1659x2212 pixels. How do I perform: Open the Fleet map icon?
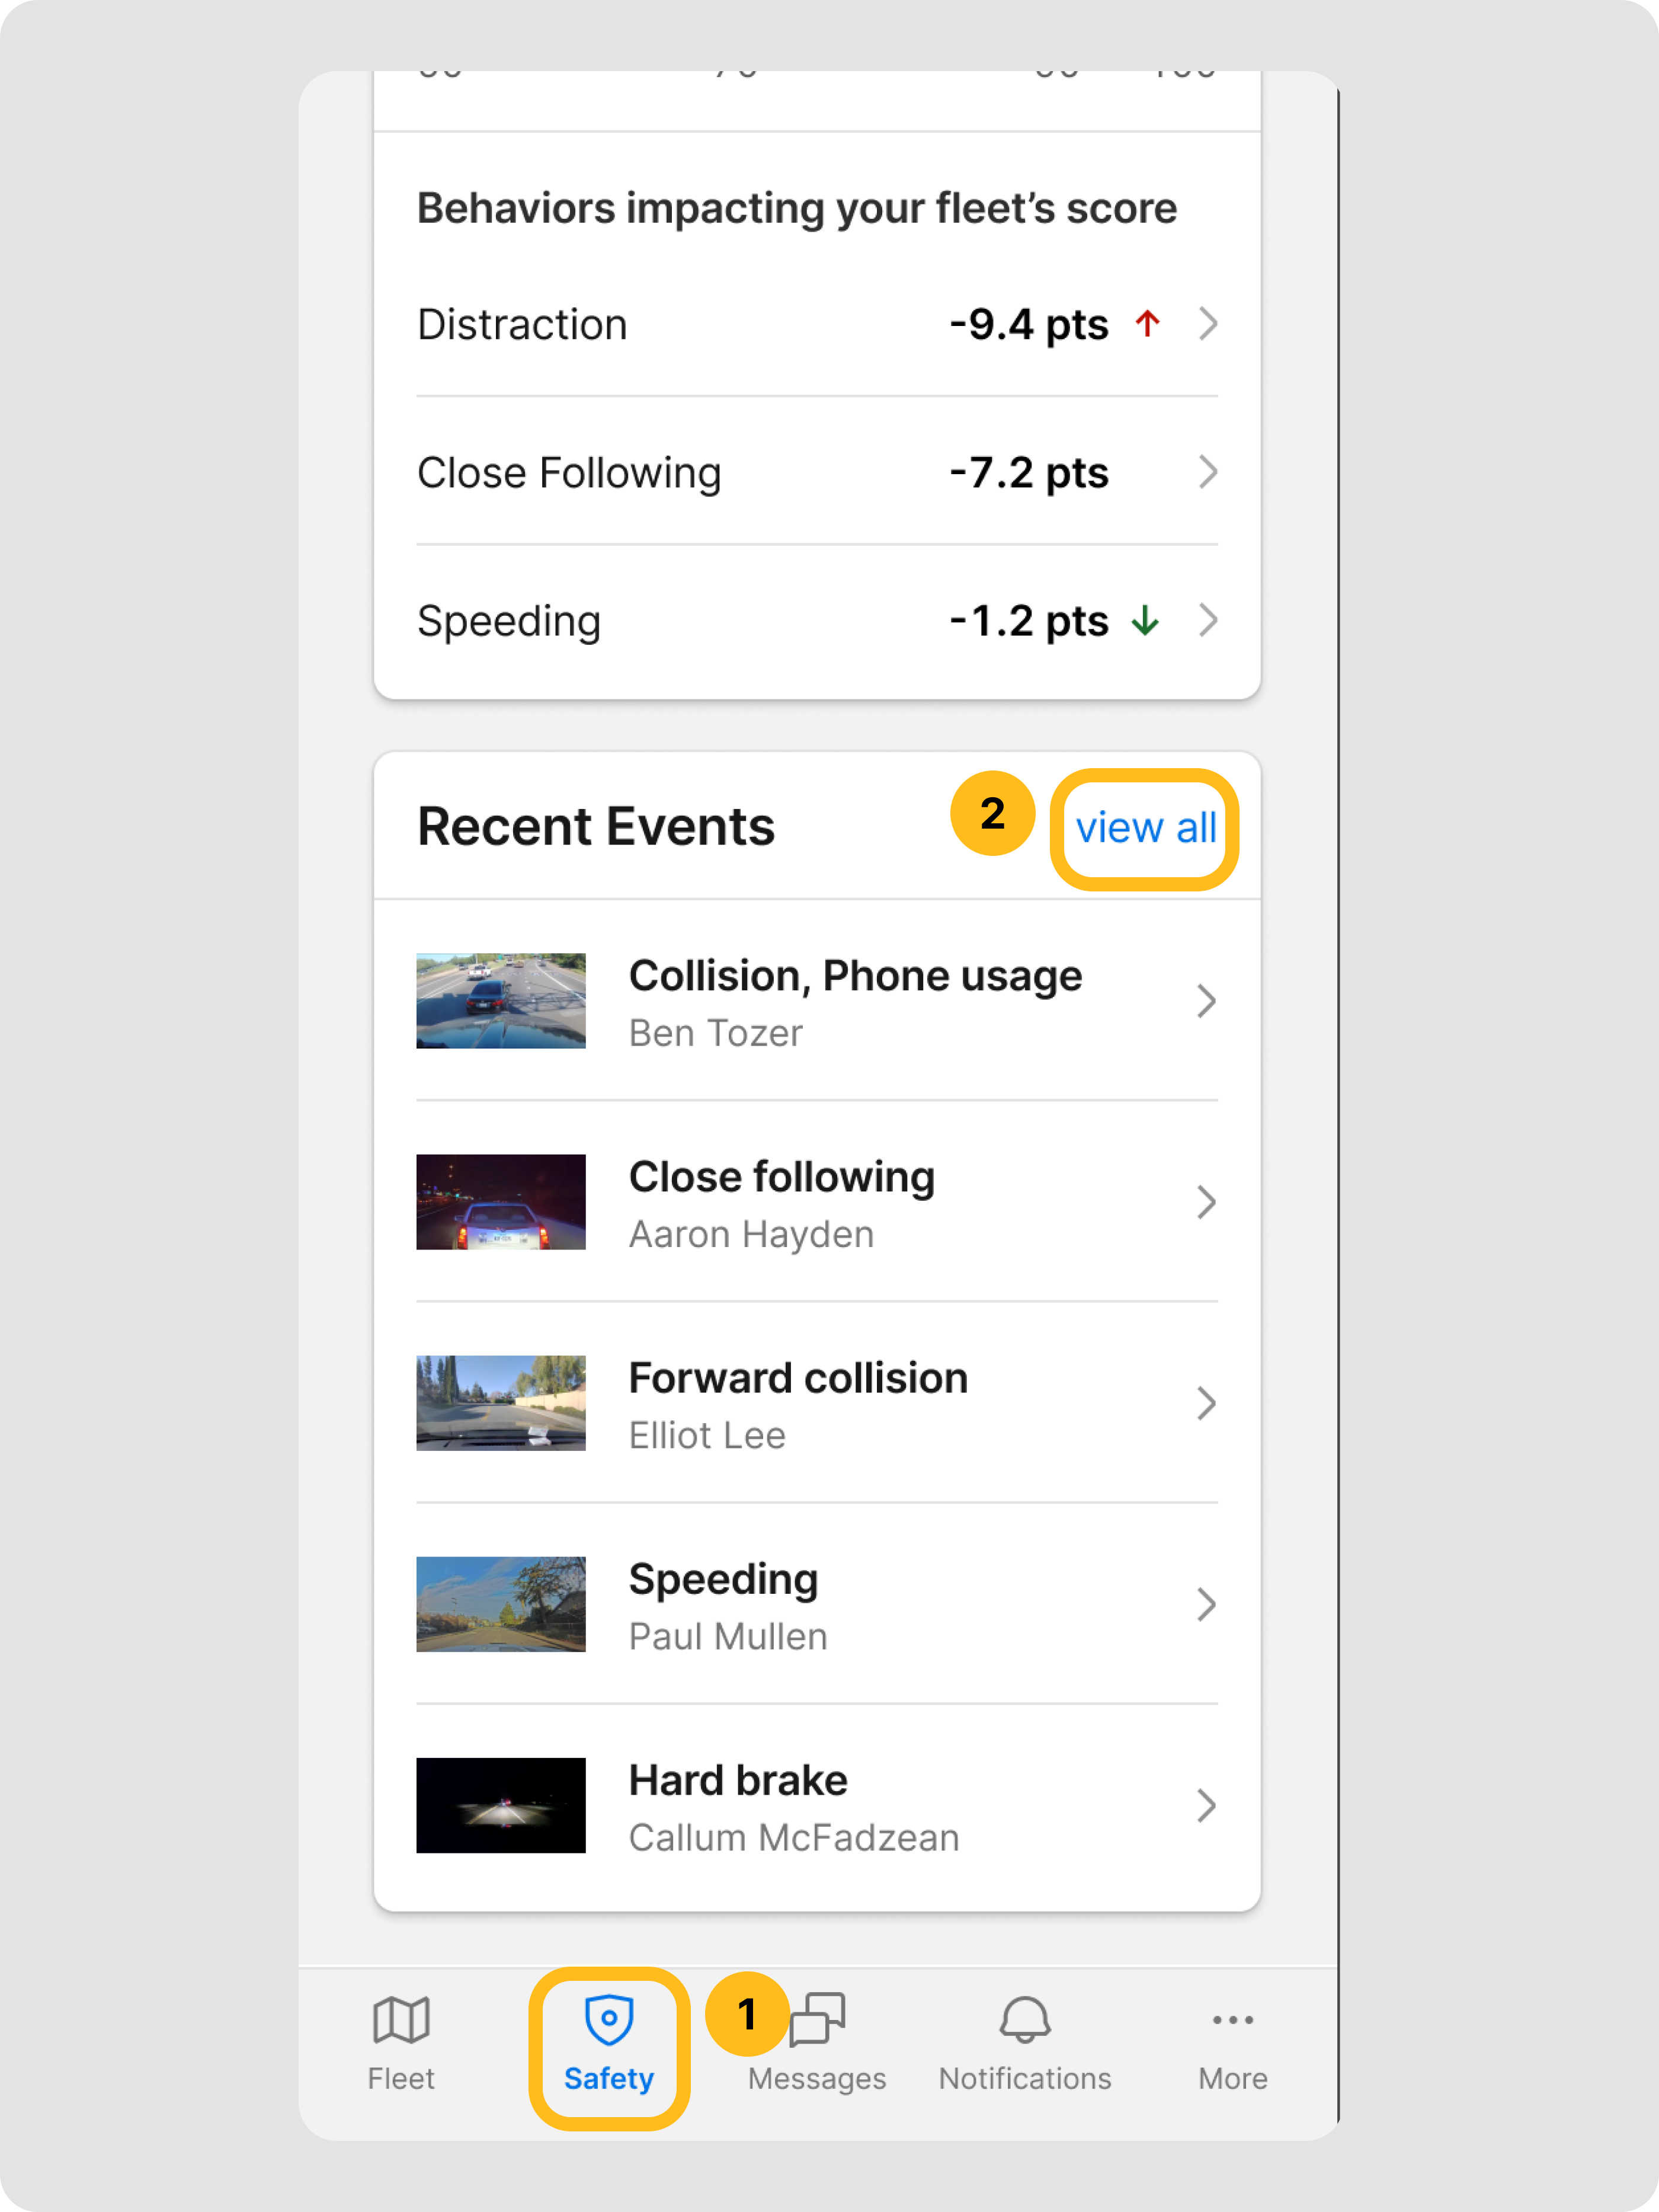(x=401, y=2019)
